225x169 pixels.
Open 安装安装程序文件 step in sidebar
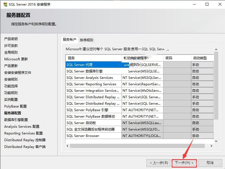click(18, 73)
